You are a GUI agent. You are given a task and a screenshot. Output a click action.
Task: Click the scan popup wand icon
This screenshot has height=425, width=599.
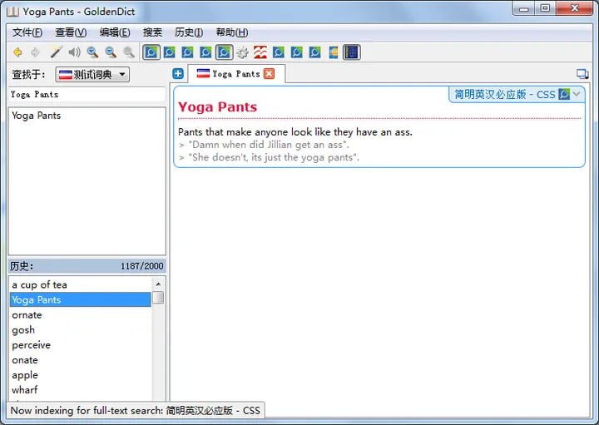point(56,52)
